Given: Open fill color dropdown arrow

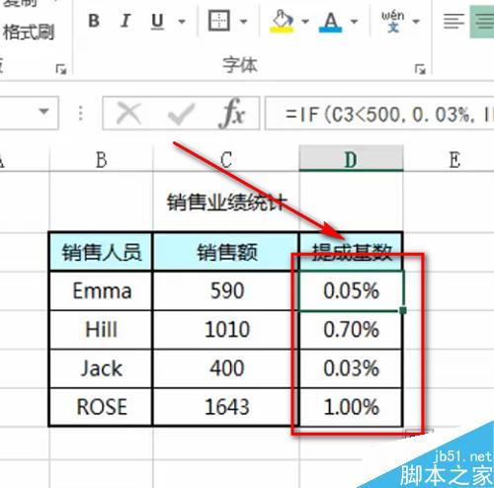Looking at the screenshot, I should [305, 22].
